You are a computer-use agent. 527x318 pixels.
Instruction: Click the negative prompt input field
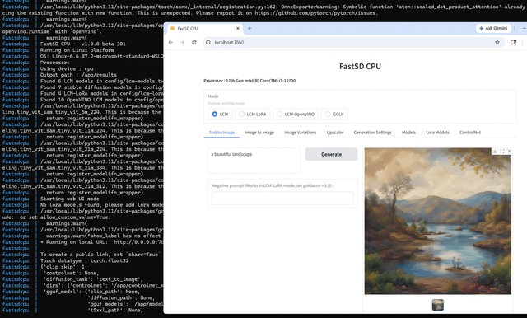click(x=282, y=198)
